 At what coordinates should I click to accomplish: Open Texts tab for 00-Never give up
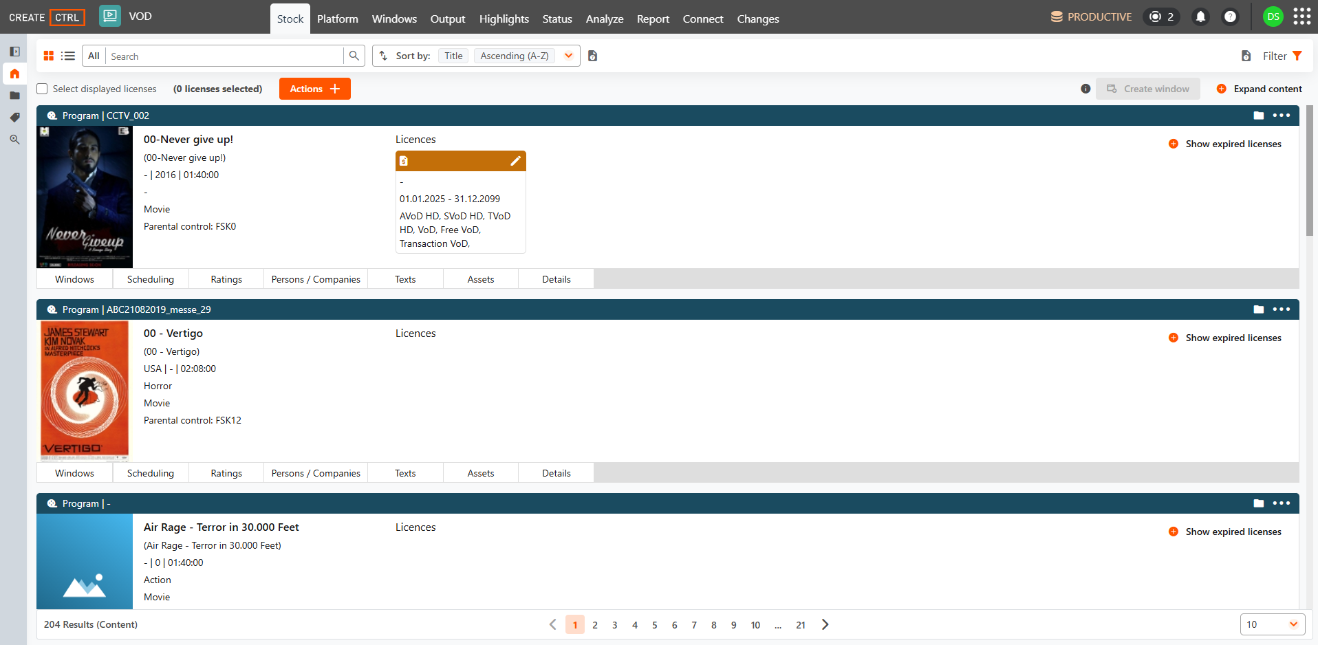pos(405,279)
